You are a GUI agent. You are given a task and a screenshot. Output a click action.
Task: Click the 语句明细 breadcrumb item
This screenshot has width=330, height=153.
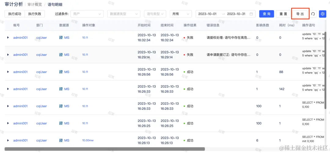55,4
